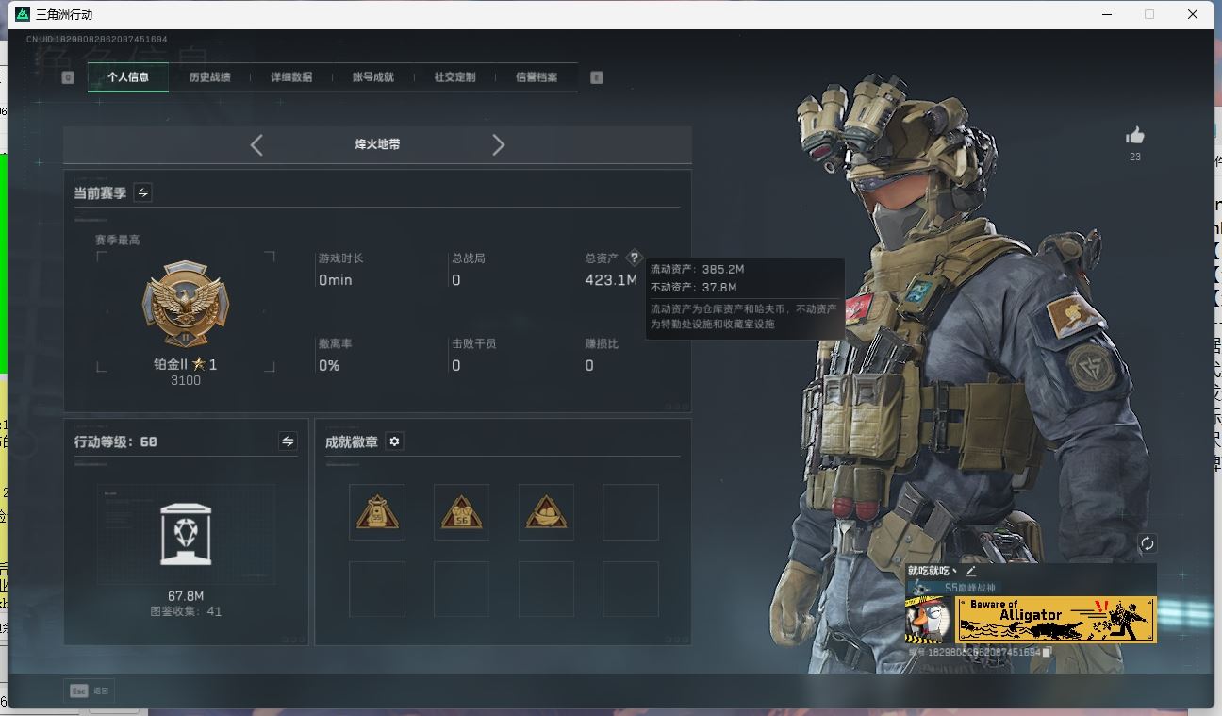Open the 详细数据 tab
1222x716 pixels.
click(291, 77)
